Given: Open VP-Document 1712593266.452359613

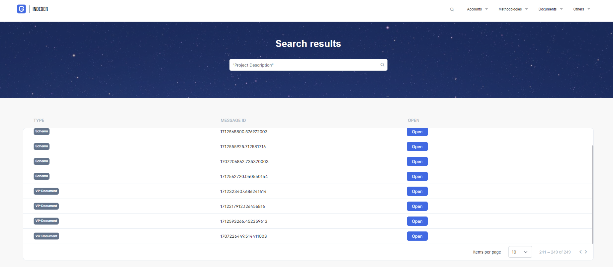Looking at the screenshot, I should (417, 221).
